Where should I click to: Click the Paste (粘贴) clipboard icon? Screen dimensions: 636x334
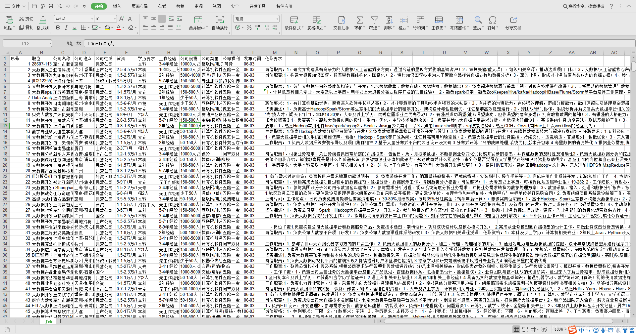pyautogui.click(x=9, y=20)
